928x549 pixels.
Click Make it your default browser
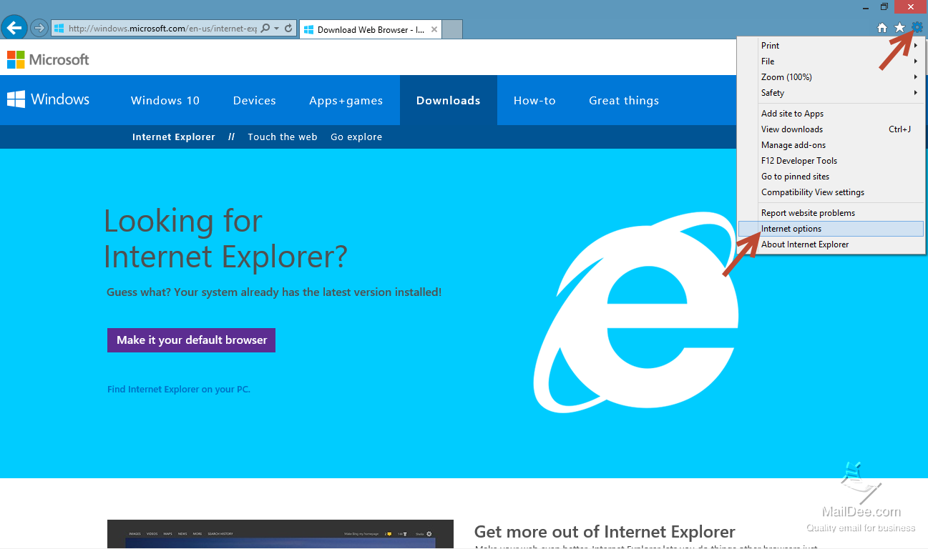pos(191,340)
